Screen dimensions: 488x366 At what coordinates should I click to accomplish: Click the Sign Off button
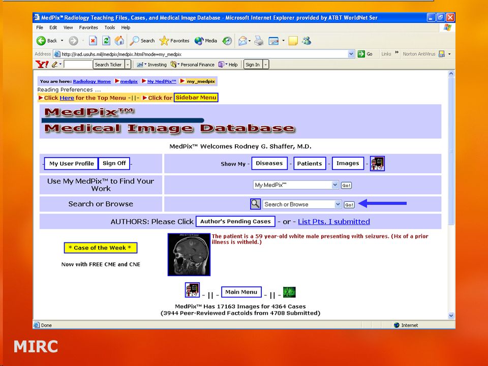[114, 163]
